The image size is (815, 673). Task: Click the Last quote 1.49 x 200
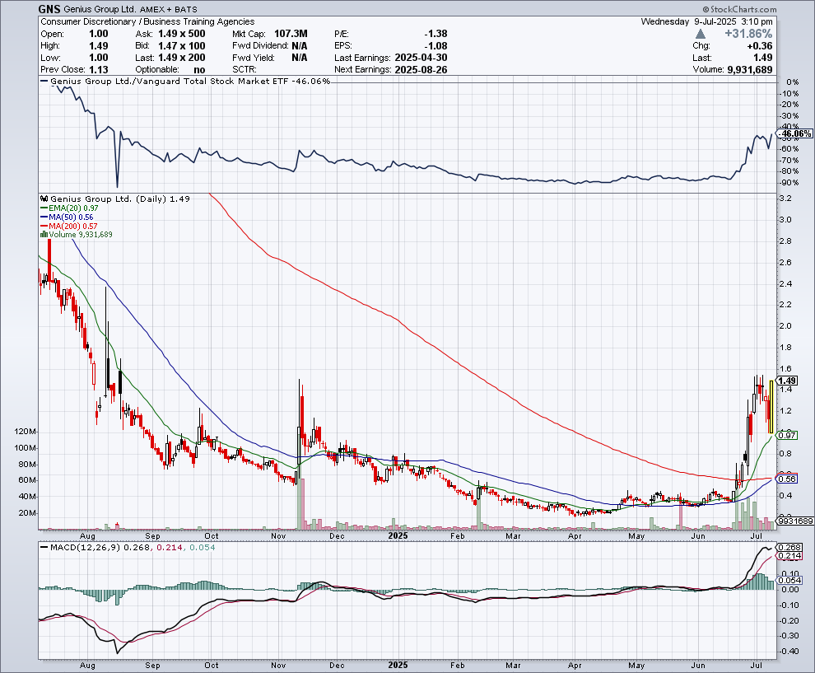coord(181,58)
